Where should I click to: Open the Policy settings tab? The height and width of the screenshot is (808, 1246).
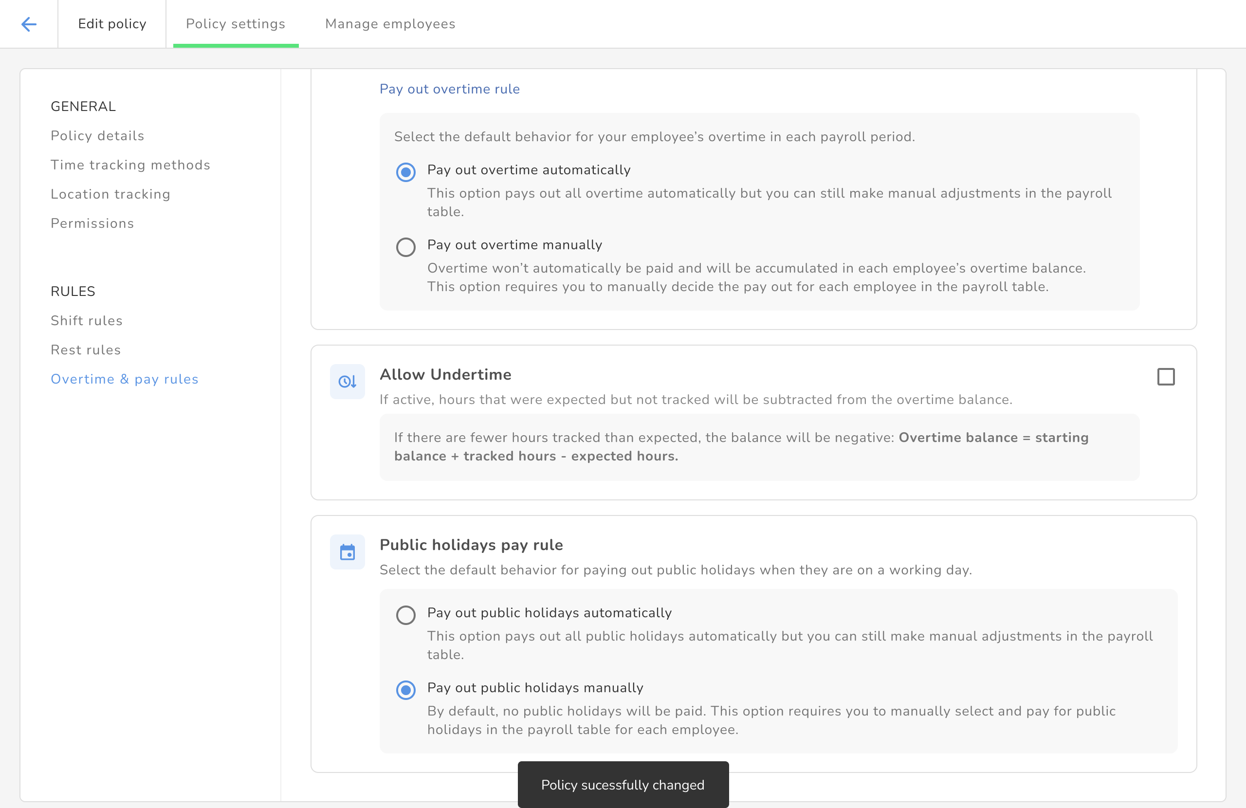tap(236, 24)
